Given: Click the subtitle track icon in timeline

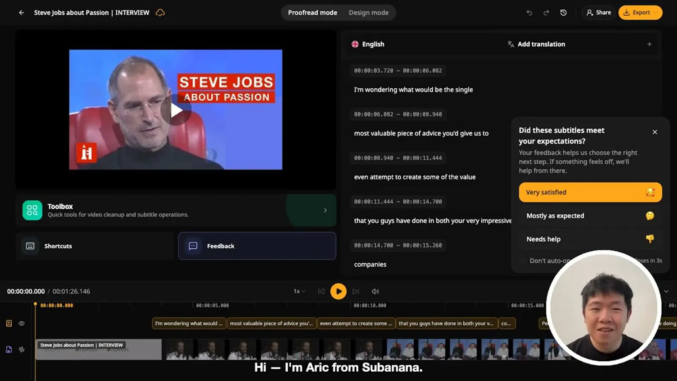Looking at the screenshot, I should pyautogui.click(x=9, y=323).
